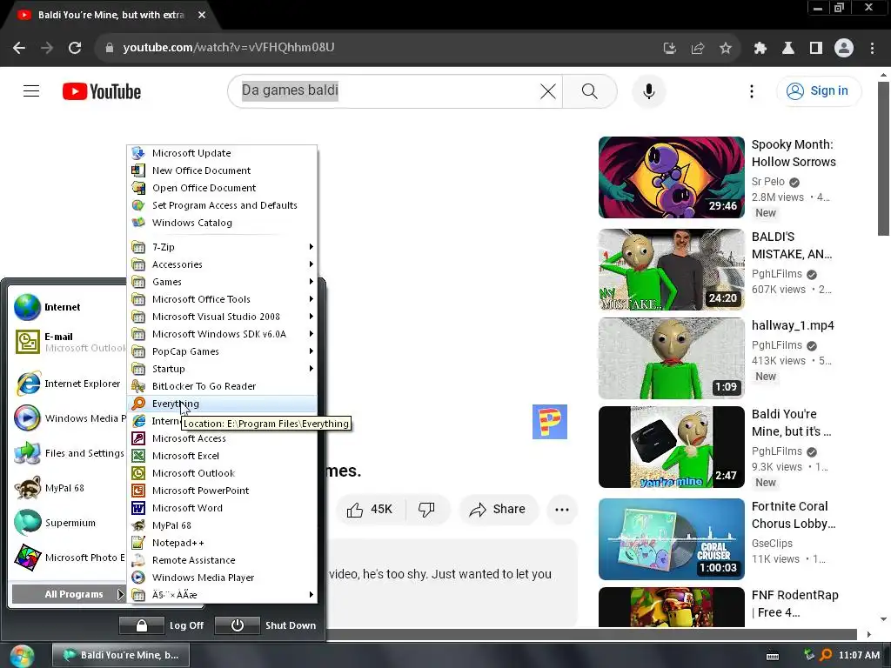Screen dimensions: 891x668
Task: Toggle Chrome side panel icon
Action: pyautogui.click(x=816, y=49)
